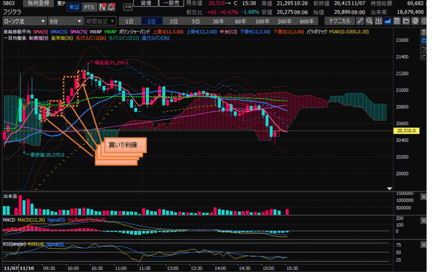
Task: Click the undo arrow beside price axis
Action: pos(424,49)
